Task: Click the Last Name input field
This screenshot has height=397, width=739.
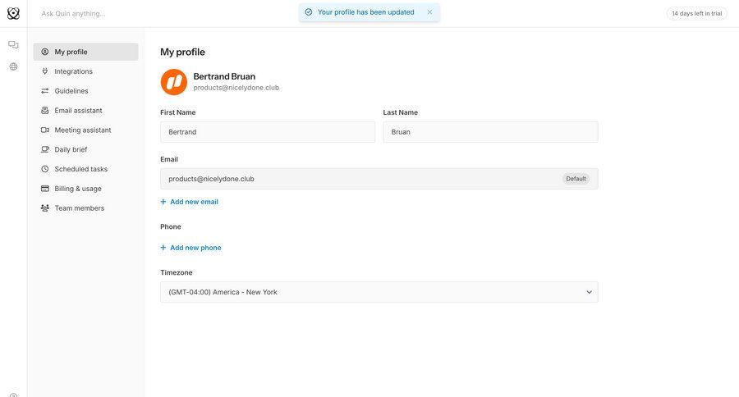Action: pos(490,132)
